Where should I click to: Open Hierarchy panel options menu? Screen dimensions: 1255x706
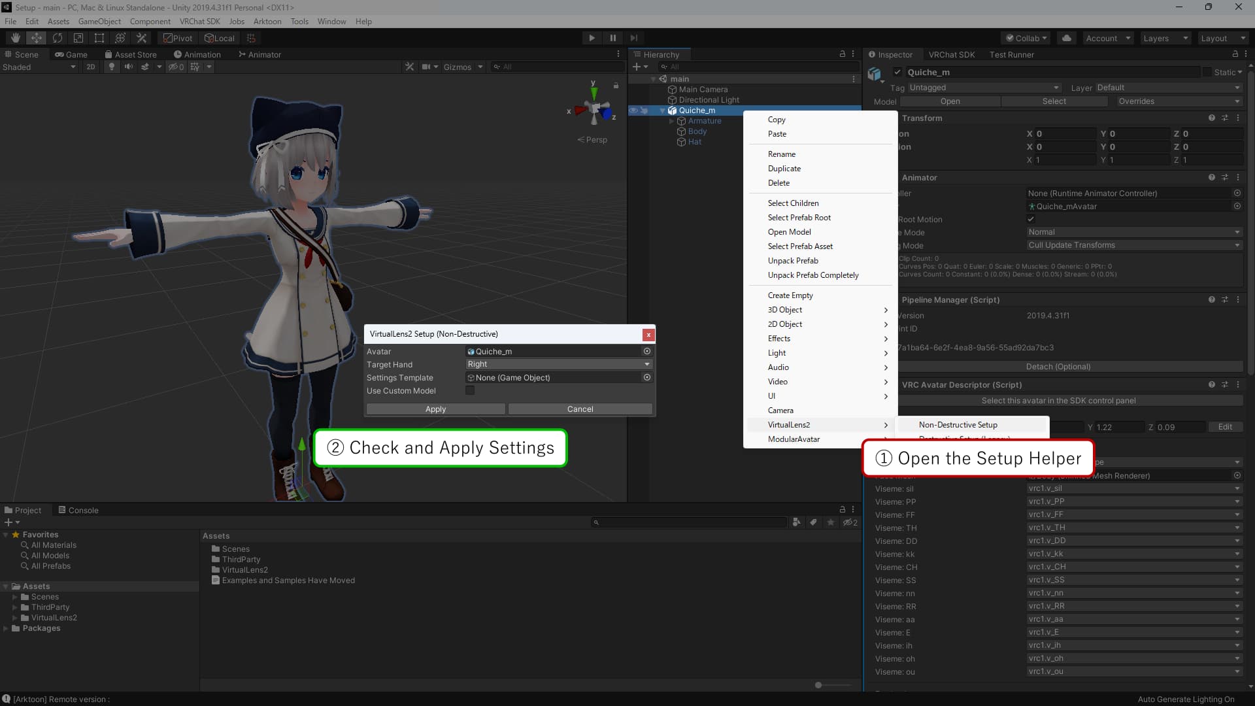(853, 54)
